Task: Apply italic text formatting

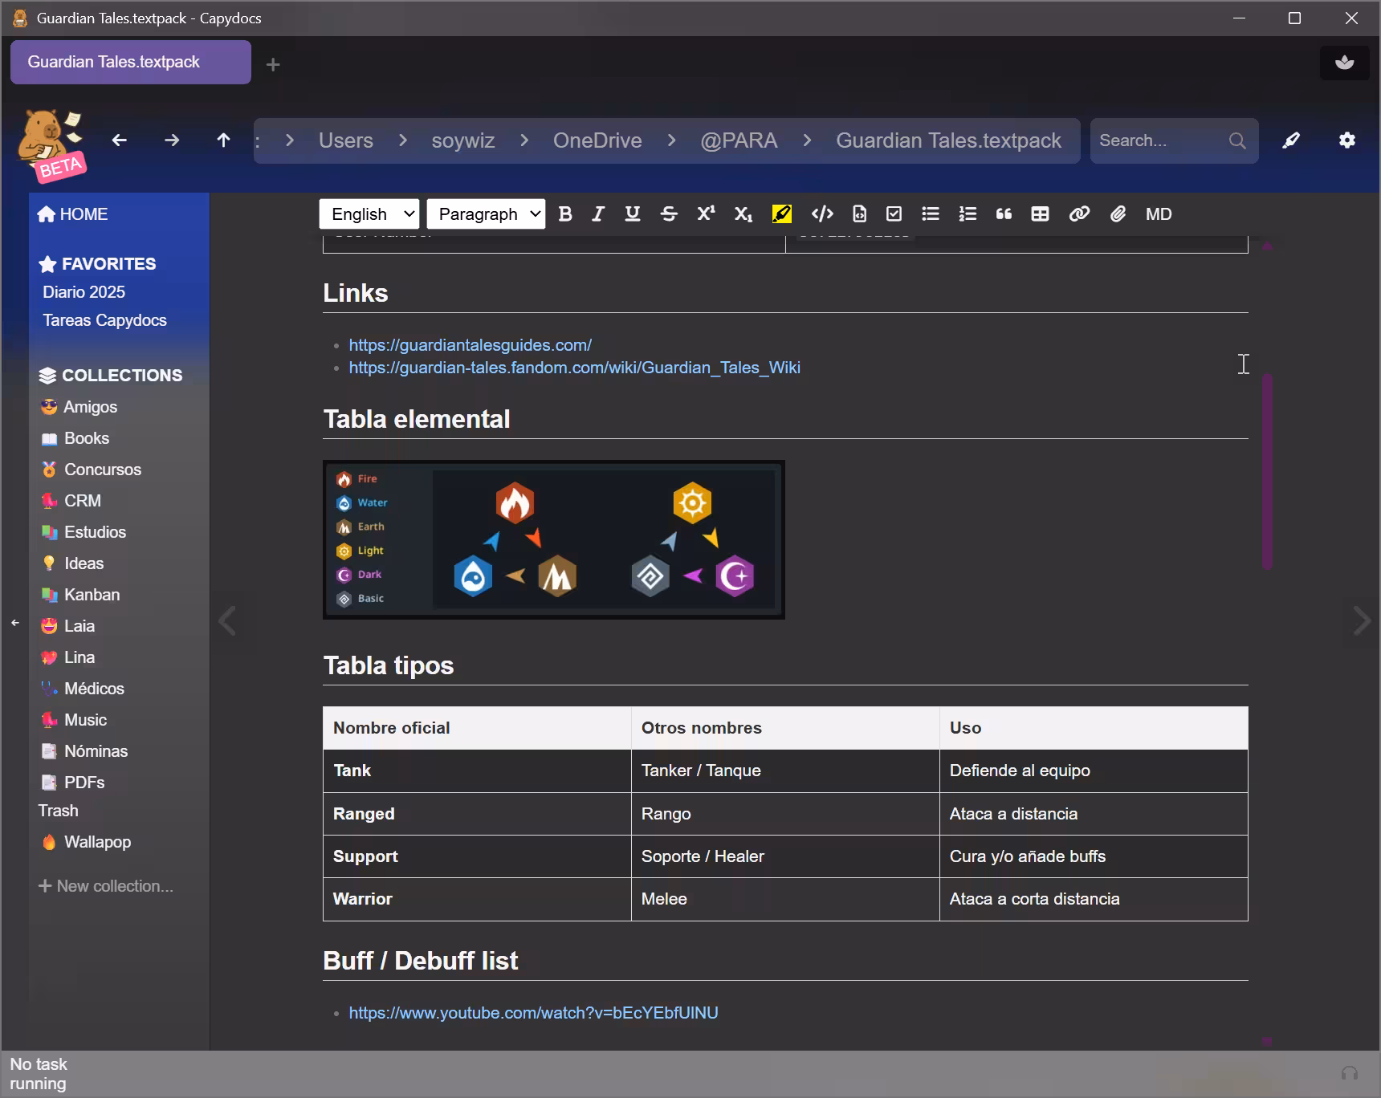Action: click(x=598, y=214)
